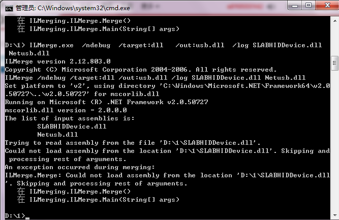
Task: Click the scrollbar up arrow
Action: tap(334, 21)
